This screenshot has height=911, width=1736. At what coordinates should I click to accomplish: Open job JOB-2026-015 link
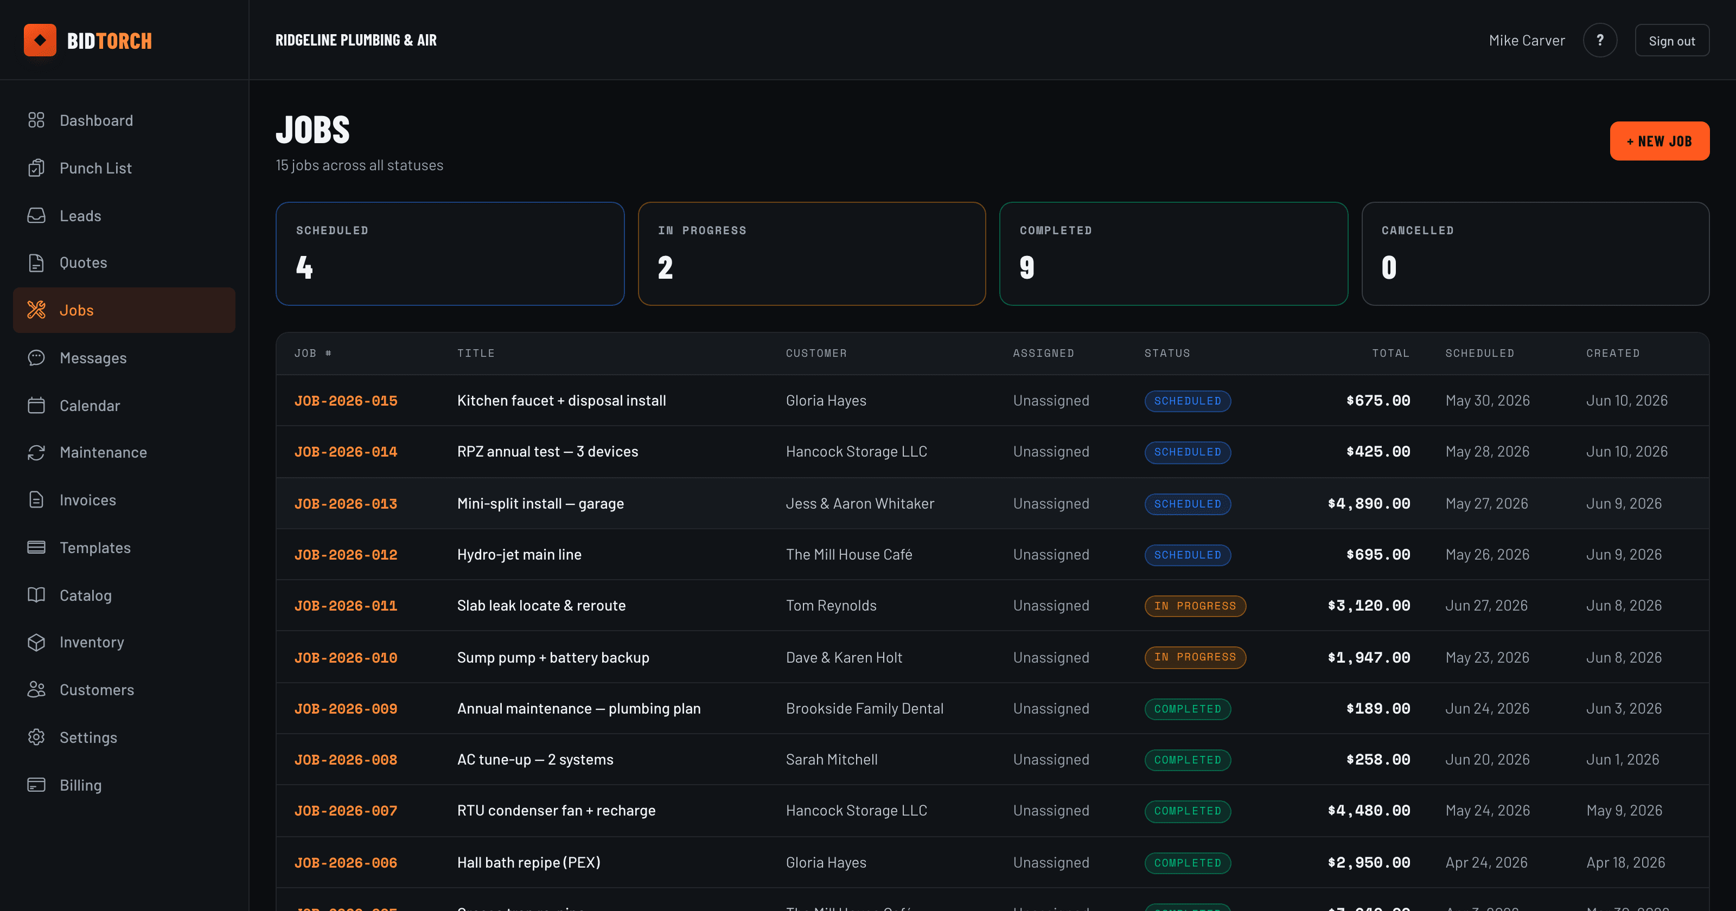346,401
